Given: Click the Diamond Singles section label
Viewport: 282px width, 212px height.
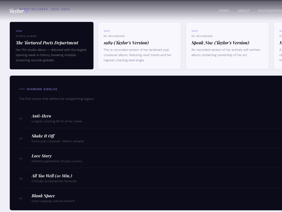Looking at the screenshot, I should tap(42, 89).
